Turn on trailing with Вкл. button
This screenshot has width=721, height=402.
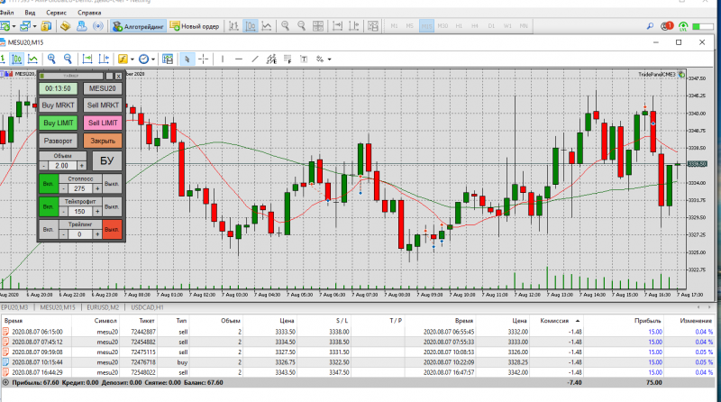coord(48,231)
